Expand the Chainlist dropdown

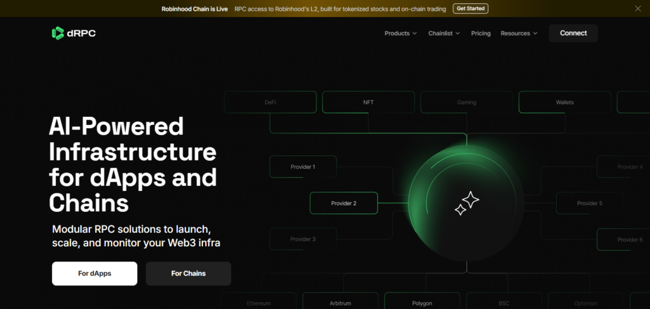click(x=444, y=33)
